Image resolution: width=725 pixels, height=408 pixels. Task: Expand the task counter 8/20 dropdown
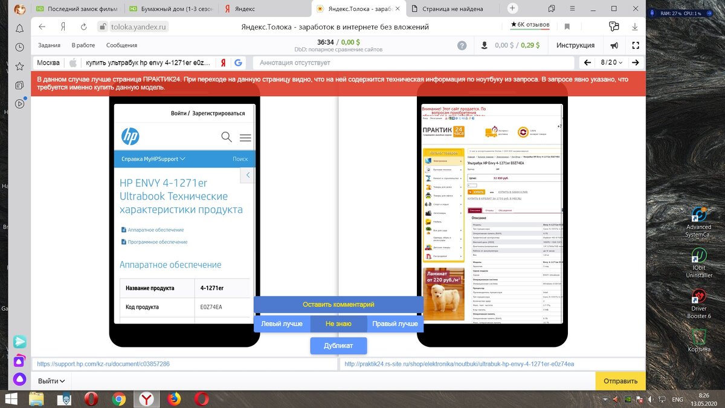(x=611, y=63)
